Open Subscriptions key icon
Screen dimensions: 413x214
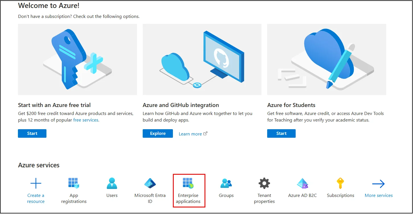click(x=340, y=184)
